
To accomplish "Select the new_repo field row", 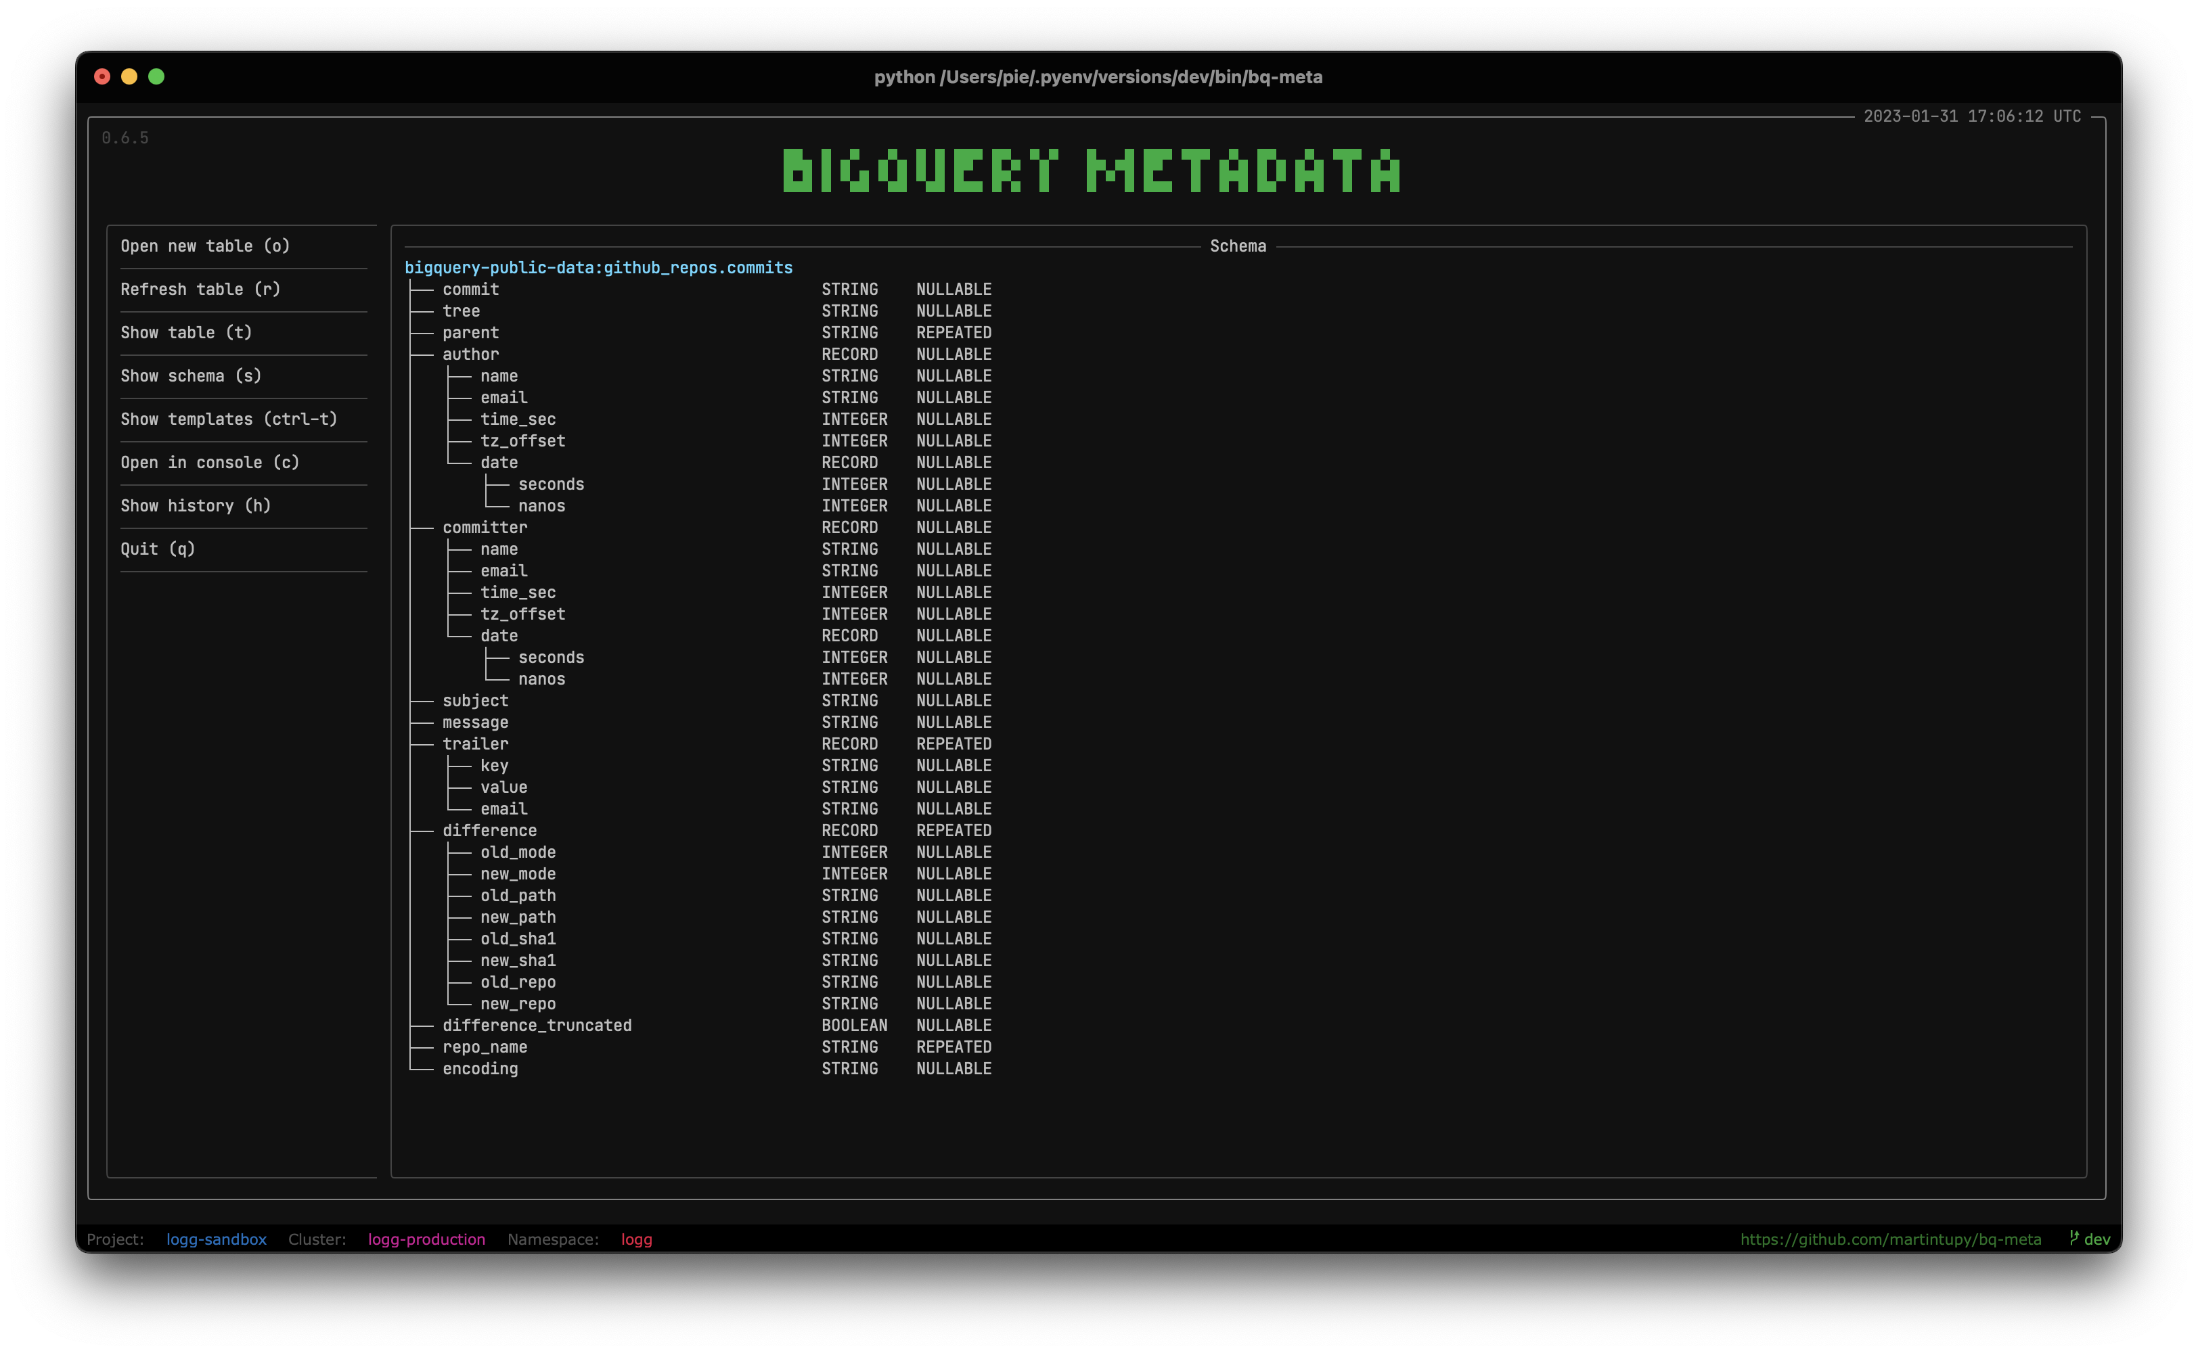I will click(719, 1004).
